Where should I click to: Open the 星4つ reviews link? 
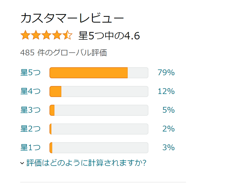pyautogui.click(x=30, y=92)
